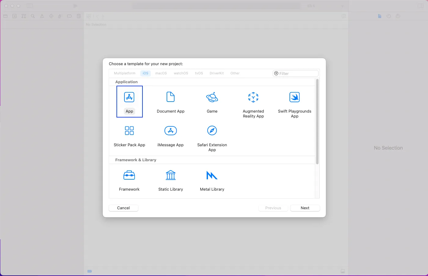Choose Swift Playgrounds App template
Viewport: 428px width, 276px height.
coord(295,105)
